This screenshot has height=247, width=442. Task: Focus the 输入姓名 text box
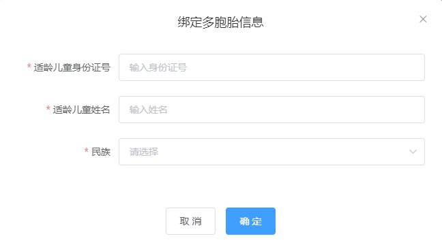pos(271,110)
